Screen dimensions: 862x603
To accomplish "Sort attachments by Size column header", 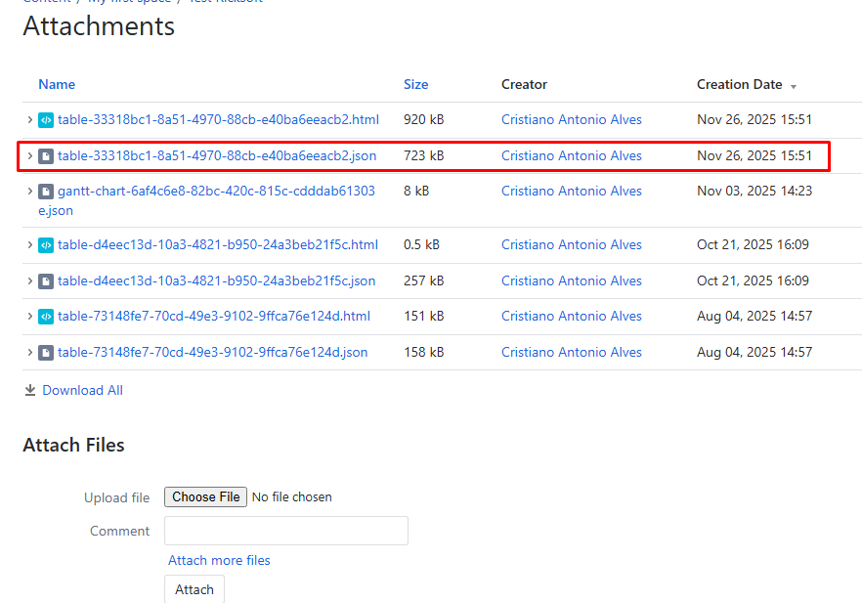I will click(415, 85).
